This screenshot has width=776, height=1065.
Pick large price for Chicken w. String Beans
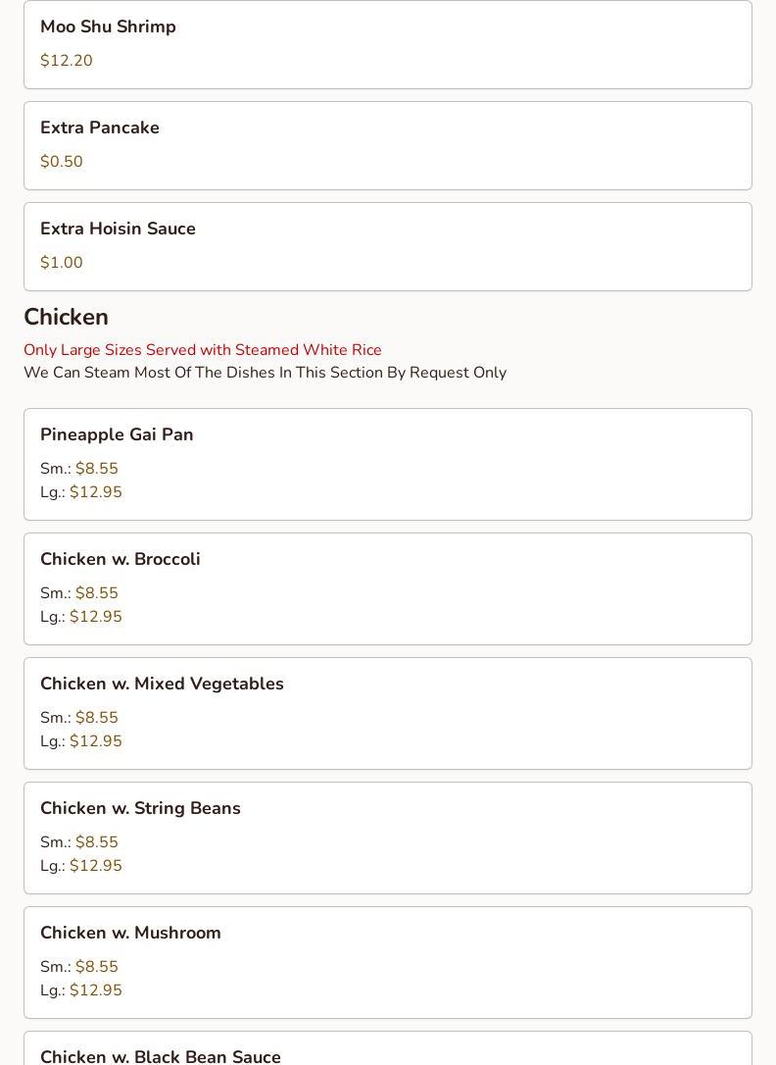tap(95, 866)
